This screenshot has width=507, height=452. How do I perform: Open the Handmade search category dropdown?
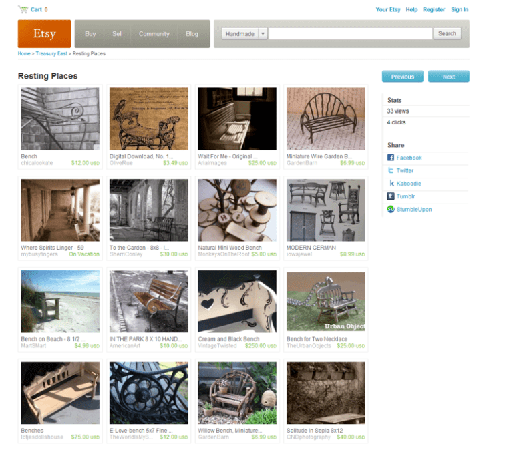(x=263, y=33)
